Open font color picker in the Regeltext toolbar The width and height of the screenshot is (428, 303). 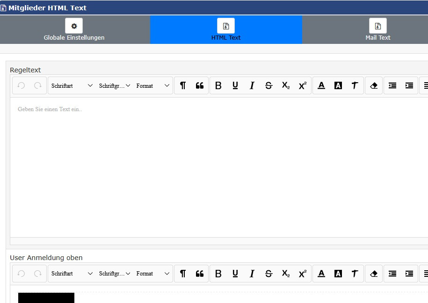[x=321, y=85]
